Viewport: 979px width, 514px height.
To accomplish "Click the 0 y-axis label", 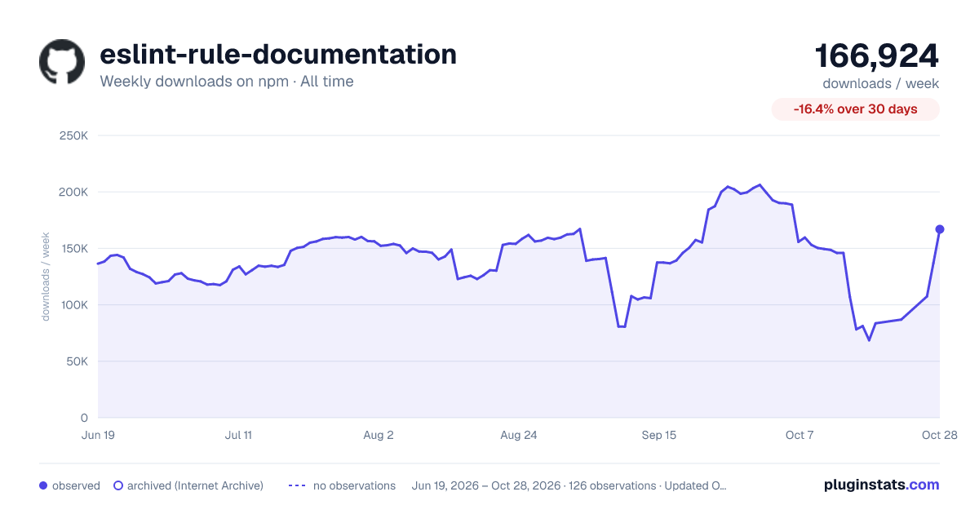I will (85, 418).
